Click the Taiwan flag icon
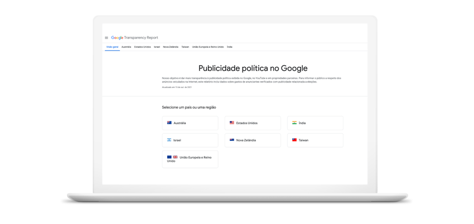Viewport: 474px width, 224px height. 294,140
